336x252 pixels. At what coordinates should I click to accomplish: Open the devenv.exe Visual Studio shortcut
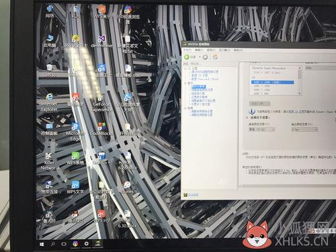[101, 41]
